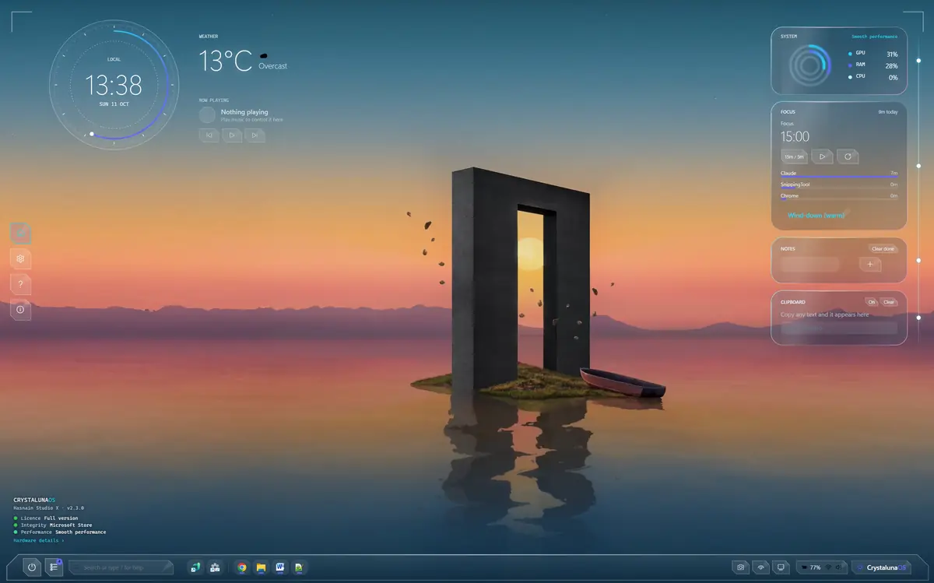This screenshot has height=583, width=934.
Task: Click the 13:38 clock display
Action: point(114,84)
